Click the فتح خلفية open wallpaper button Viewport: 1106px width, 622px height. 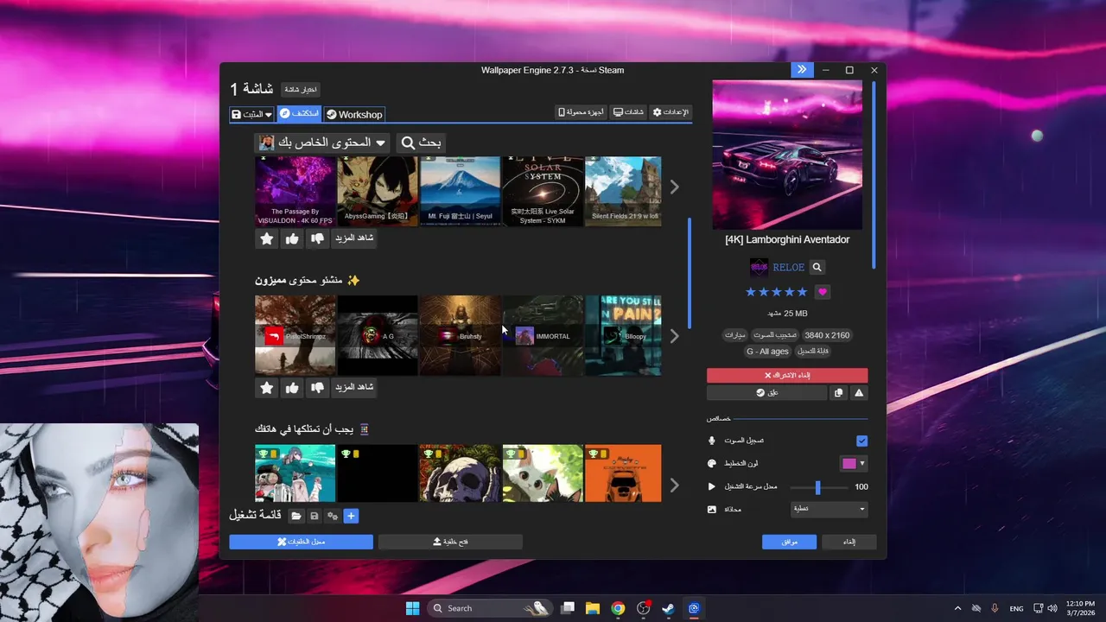[x=450, y=542]
